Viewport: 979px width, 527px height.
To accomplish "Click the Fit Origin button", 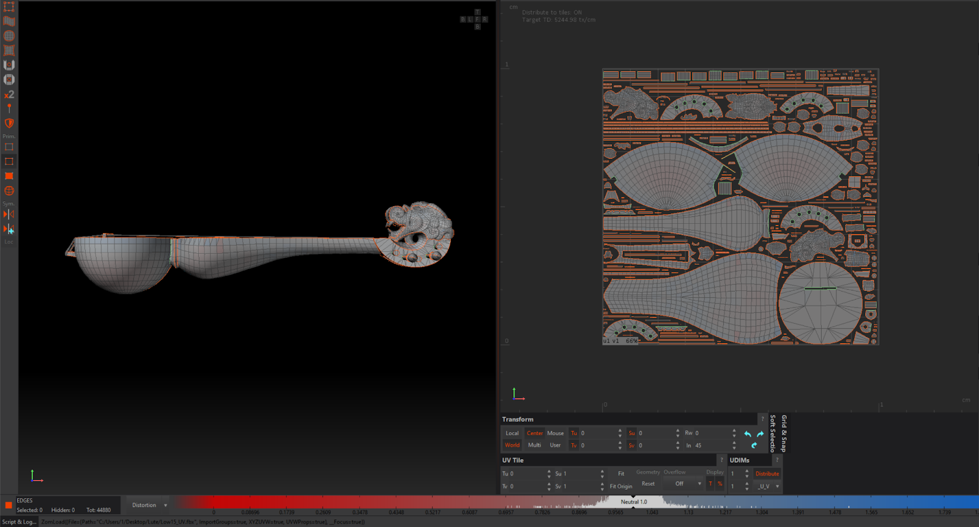I will (621, 487).
